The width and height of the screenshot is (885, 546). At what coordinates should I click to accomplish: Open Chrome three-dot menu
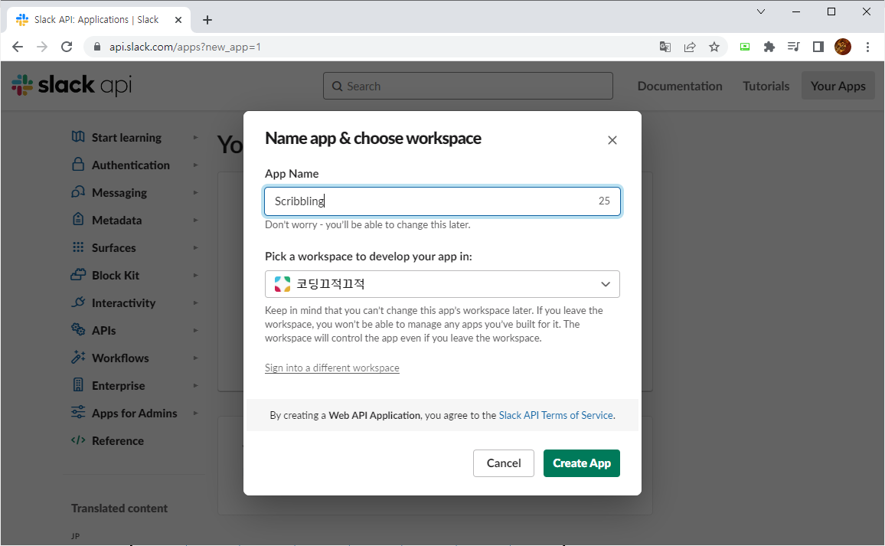click(x=867, y=47)
